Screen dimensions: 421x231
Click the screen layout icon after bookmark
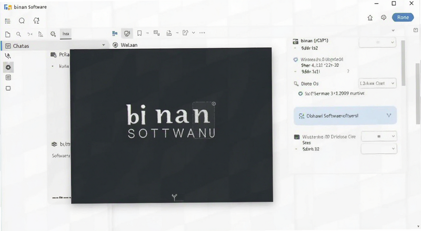[156, 33]
